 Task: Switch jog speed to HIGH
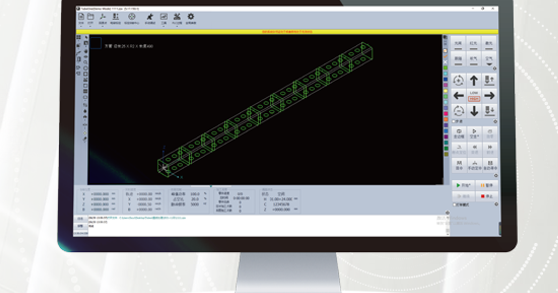474,99
